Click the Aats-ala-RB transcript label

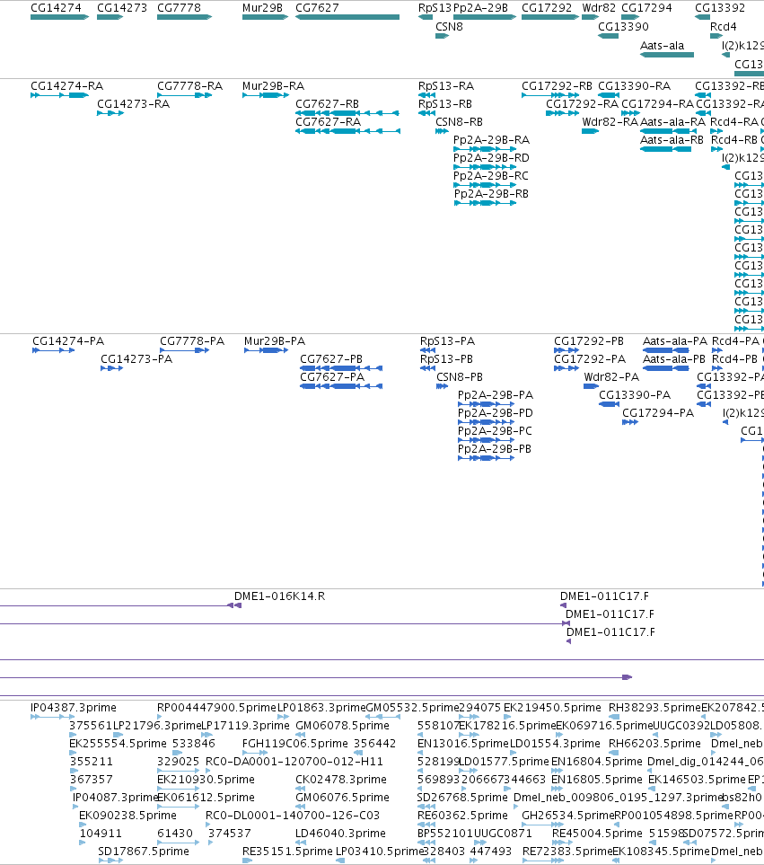click(672, 139)
